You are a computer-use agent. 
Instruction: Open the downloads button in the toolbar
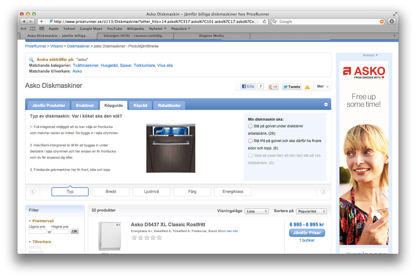(392, 21)
